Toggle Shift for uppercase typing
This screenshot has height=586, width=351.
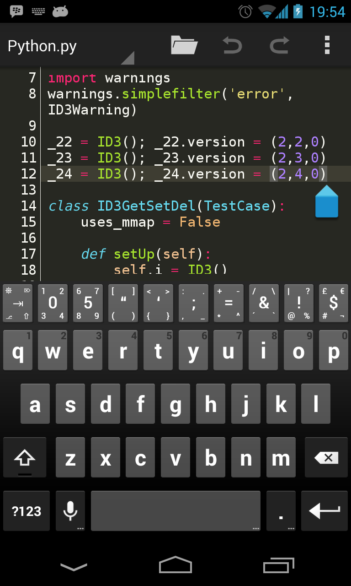[25, 457]
